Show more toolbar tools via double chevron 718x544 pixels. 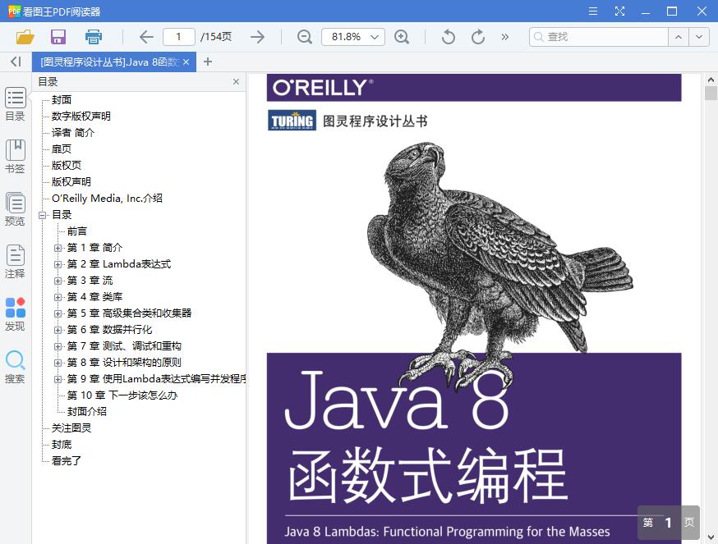[504, 37]
